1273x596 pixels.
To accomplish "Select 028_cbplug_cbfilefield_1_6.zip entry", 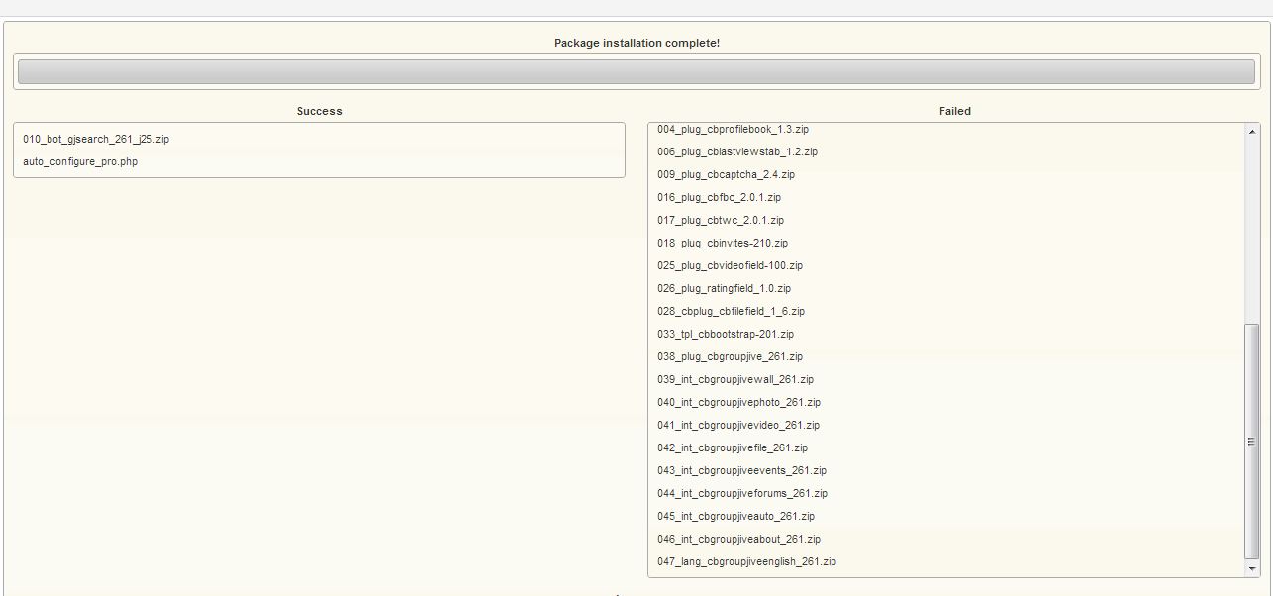I will pos(731,312).
